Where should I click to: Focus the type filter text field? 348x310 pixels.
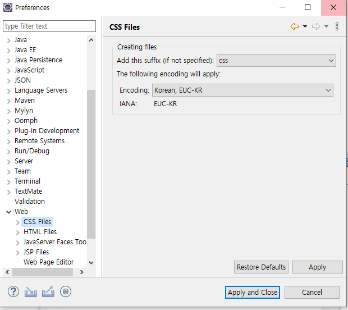point(49,26)
